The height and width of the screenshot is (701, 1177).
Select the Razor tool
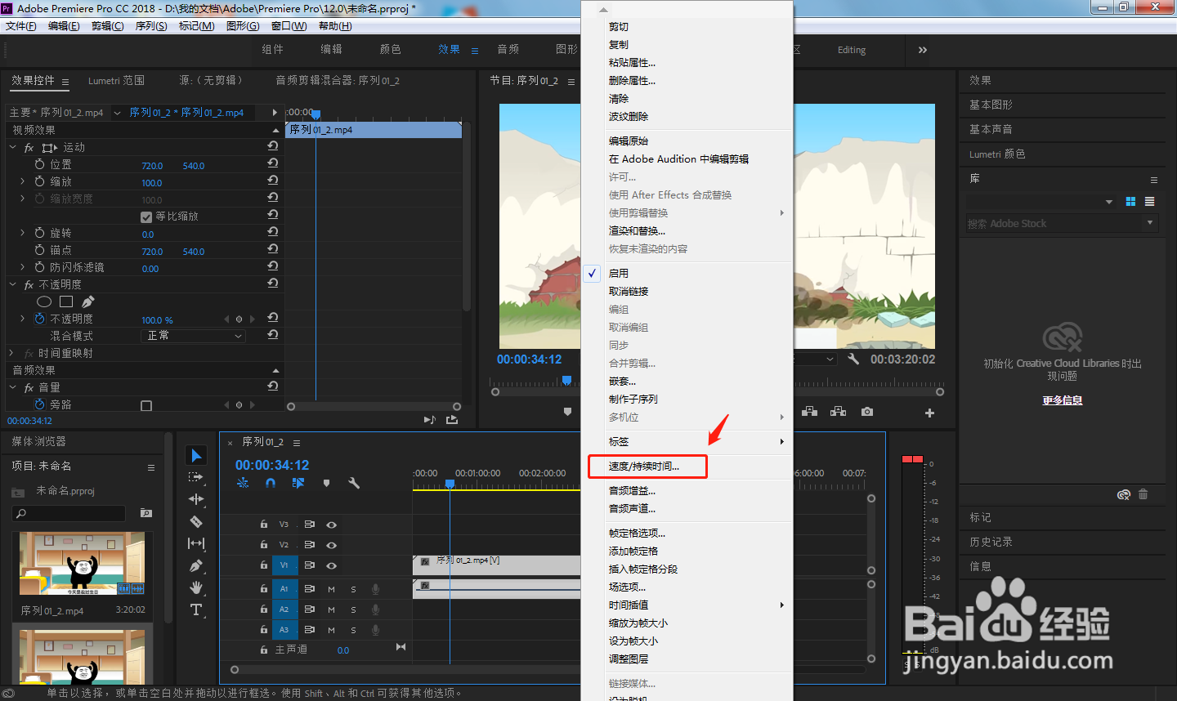click(x=196, y=521)
